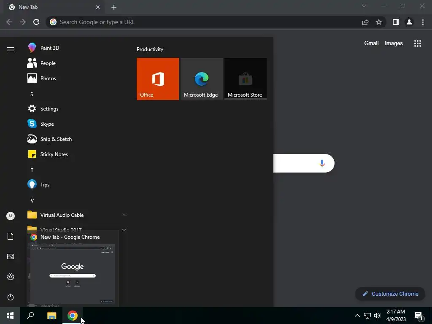432x324 pixels.
Task: Open Documents from Start sidebar
Action: pyautogui.click(x=11, y=236)
